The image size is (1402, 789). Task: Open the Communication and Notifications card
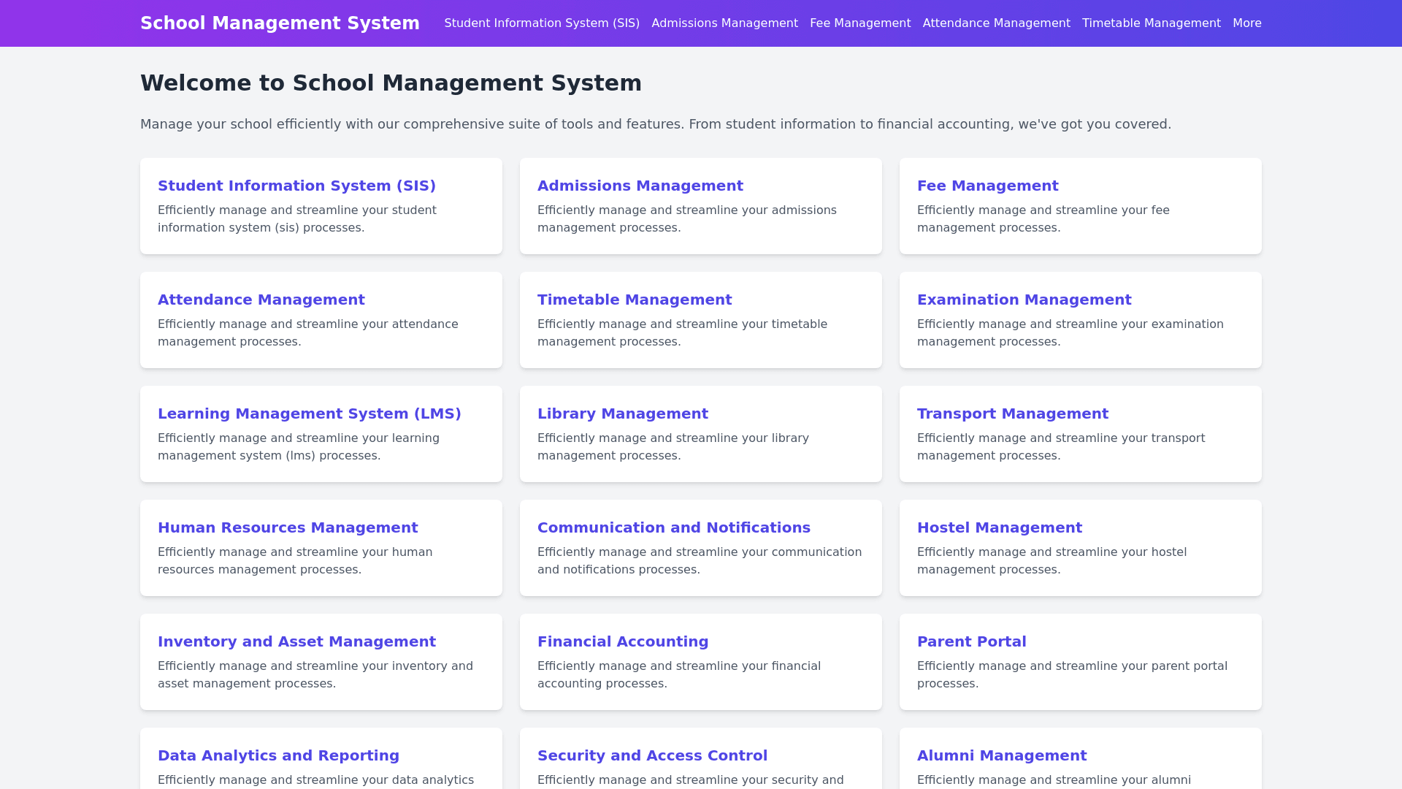[673, 527]
